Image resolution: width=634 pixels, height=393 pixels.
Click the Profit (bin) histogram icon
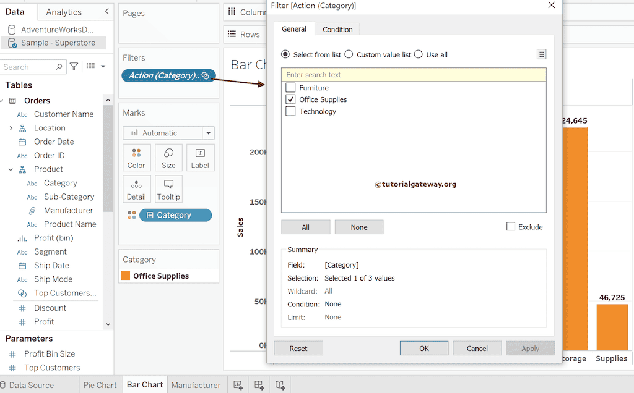[x=22, y=239]
